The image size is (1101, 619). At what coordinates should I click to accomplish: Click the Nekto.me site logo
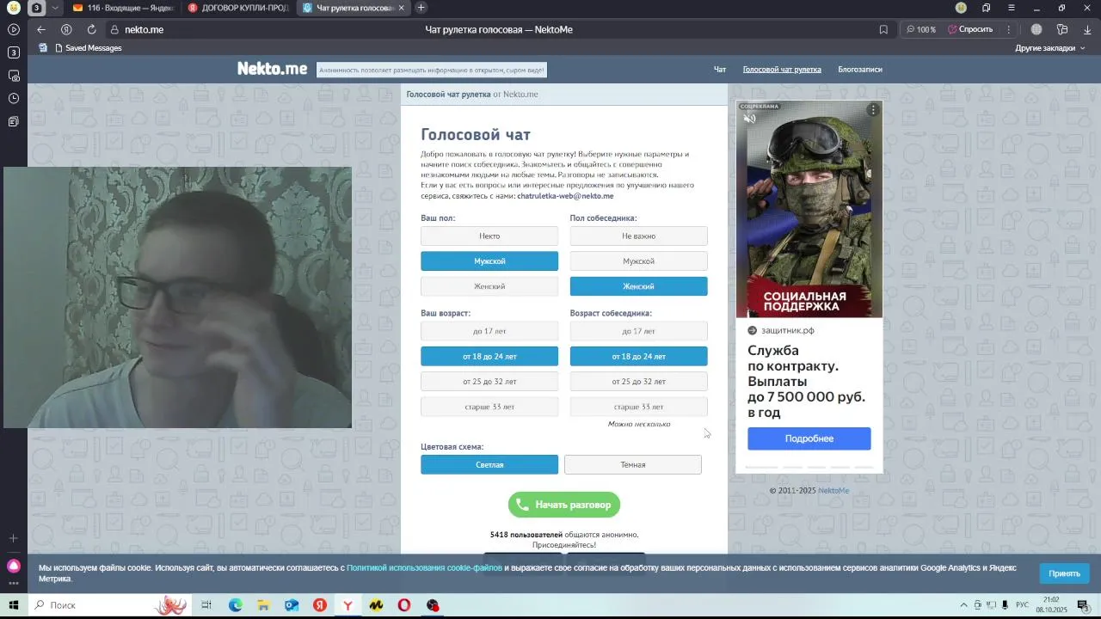point(272,69)
